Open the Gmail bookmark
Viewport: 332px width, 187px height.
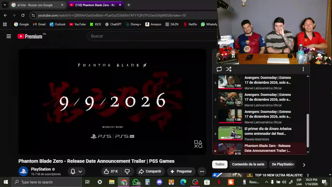click(39, 24)
